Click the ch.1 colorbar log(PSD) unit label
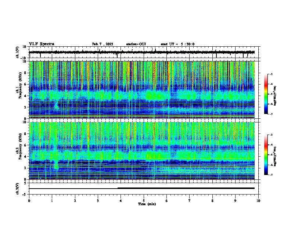Image resolution: width=291 pixels, height=225 pixels. 275,96
